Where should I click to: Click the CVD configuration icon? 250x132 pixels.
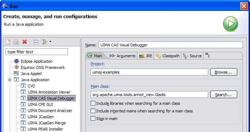23,86
